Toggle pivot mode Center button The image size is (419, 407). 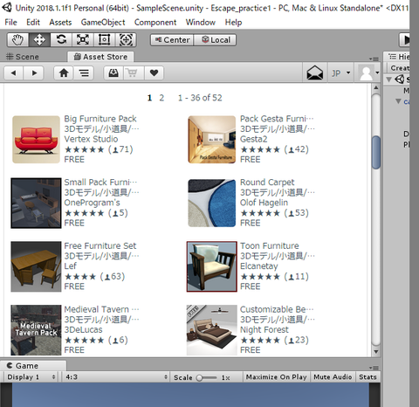(172, 40)
